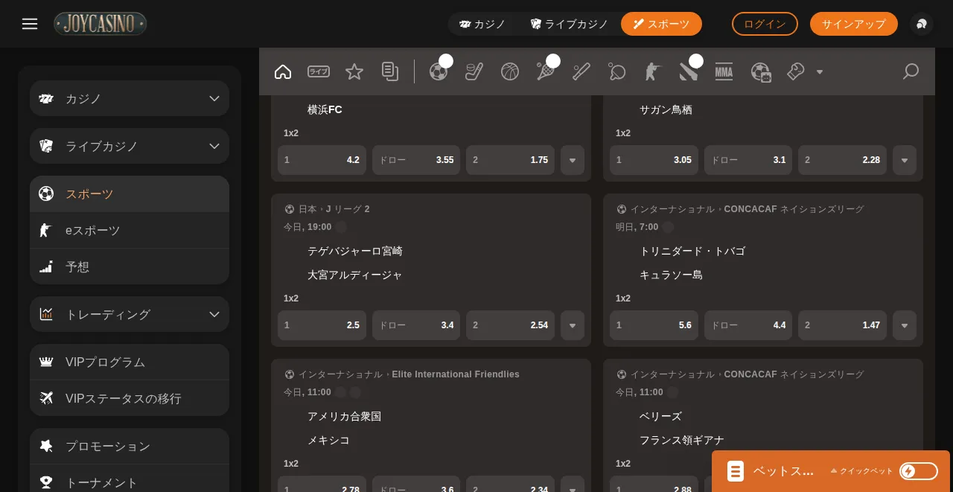This screenshot has width=953, height=492.
Task: Expand the トレーディング sidebar section
Action: pyautogui.click(x=130, y=314)
